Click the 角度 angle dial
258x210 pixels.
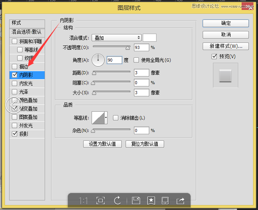point(98,60)
